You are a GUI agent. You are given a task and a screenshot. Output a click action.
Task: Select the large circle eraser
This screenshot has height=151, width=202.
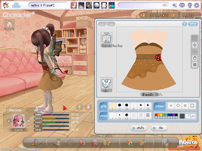(178, 106)
